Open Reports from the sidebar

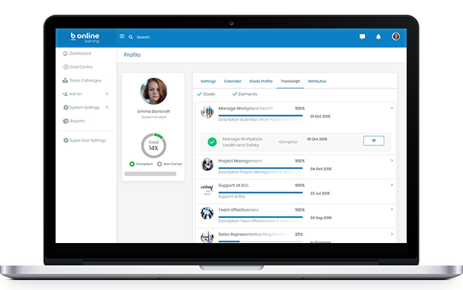click(74, 121)
